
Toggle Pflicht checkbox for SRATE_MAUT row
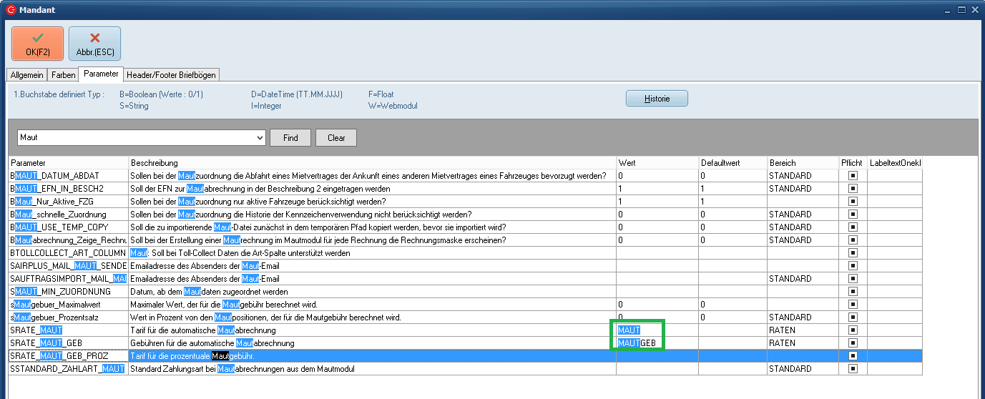(852, 330)
